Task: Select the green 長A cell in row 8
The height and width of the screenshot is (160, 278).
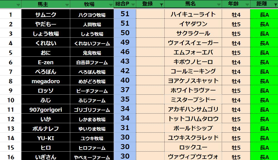Action: point(264,81)
